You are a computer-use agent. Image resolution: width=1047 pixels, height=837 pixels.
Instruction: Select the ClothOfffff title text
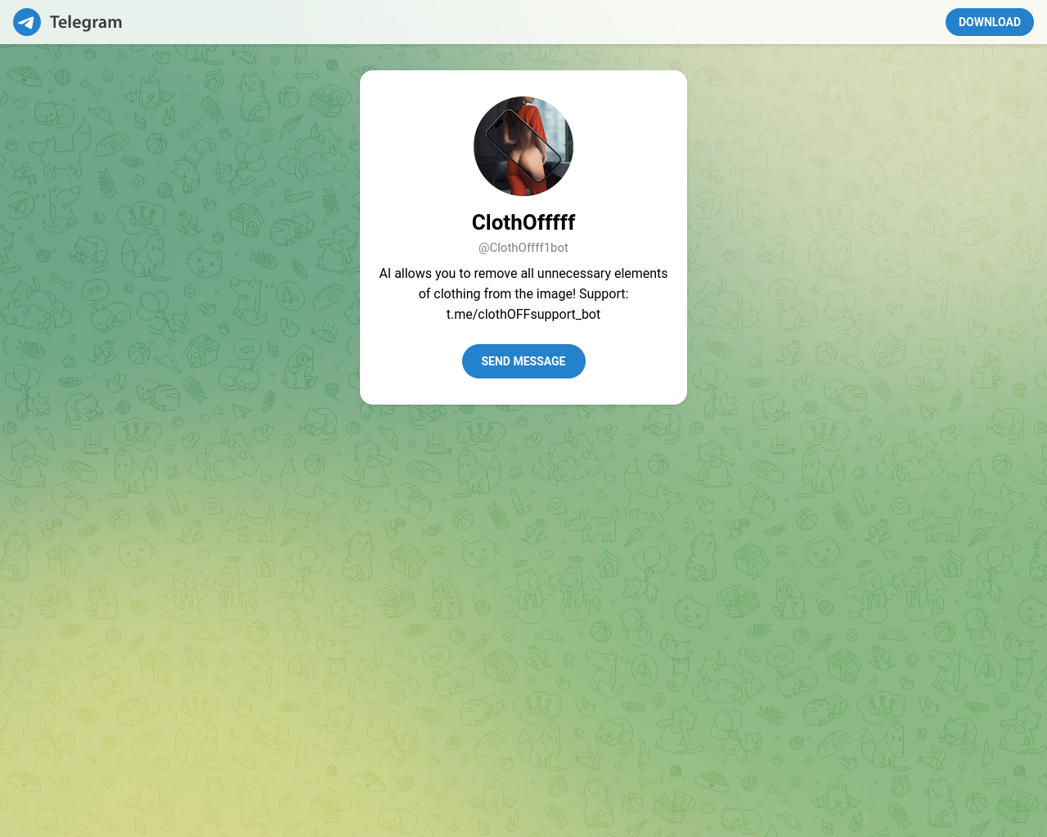(523, 222)
